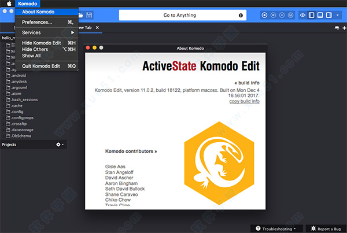Click the stop macro recording icon

click(273, 15)
